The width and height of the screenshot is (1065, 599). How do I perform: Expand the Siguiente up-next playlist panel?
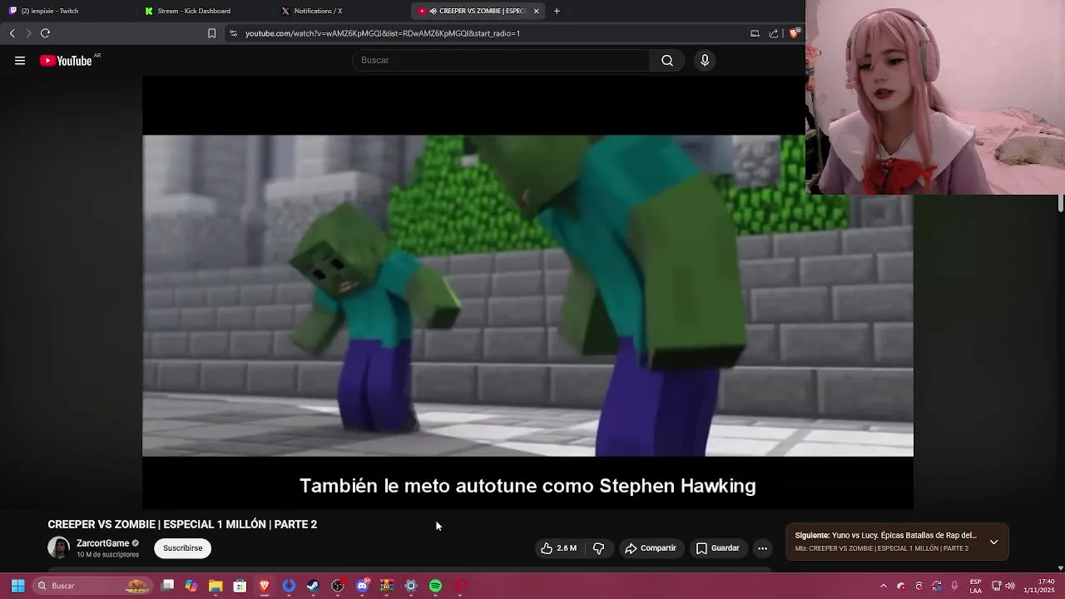click(x=993, y=542)
